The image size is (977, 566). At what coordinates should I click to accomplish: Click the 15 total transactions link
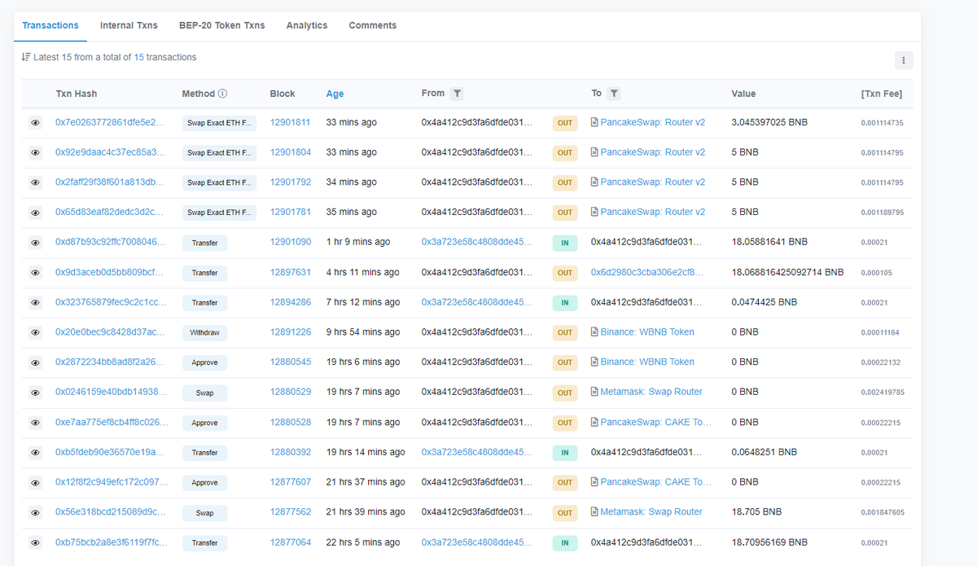(x=139, y=57)
